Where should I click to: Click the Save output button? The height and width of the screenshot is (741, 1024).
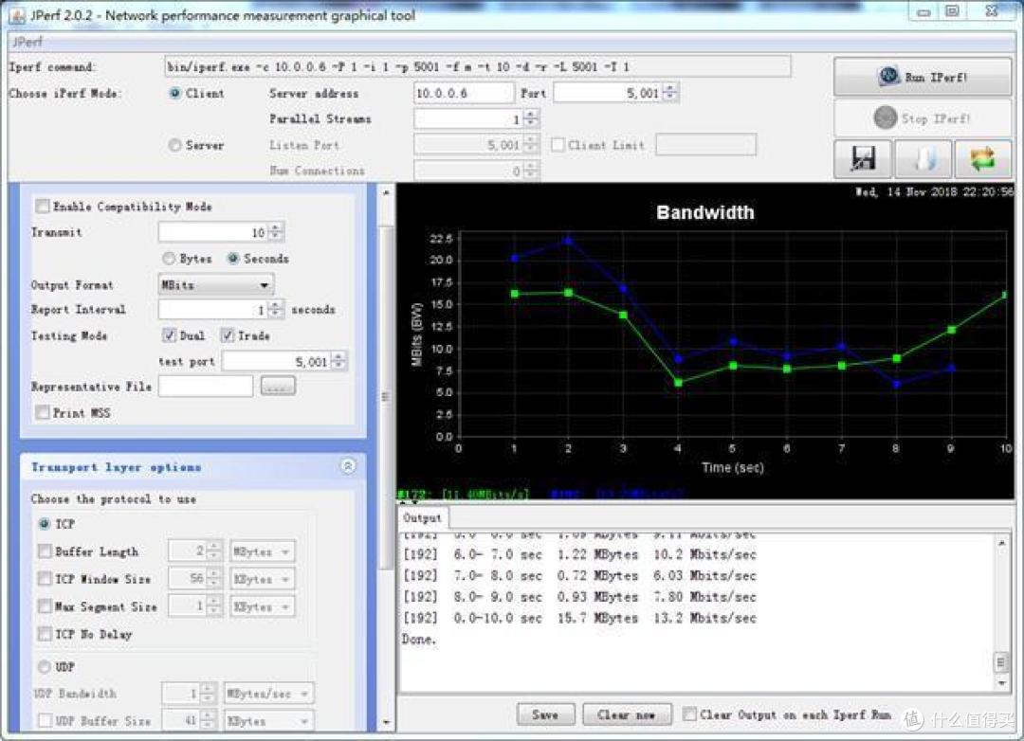pyautogui.click(x=545, y=714)
